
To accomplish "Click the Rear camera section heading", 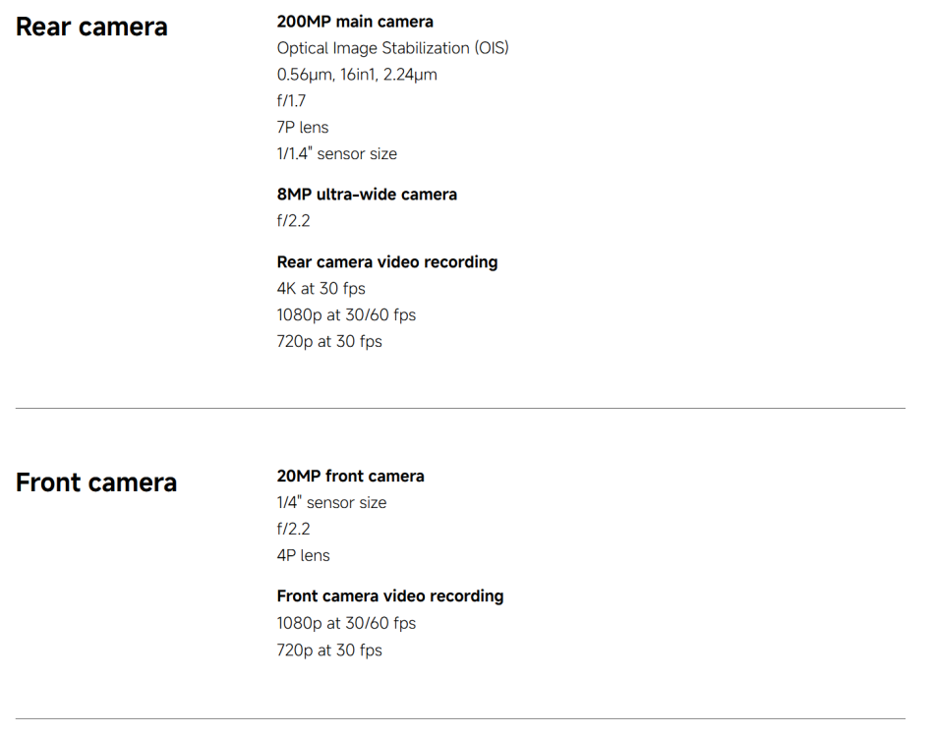I will tap(91, 27).
